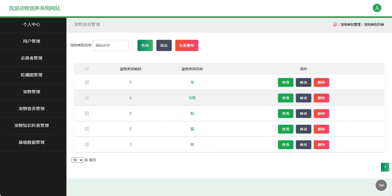392x196 pixels.
Task: Open the user profile avatar icon
Action: (x=377, y=8)
